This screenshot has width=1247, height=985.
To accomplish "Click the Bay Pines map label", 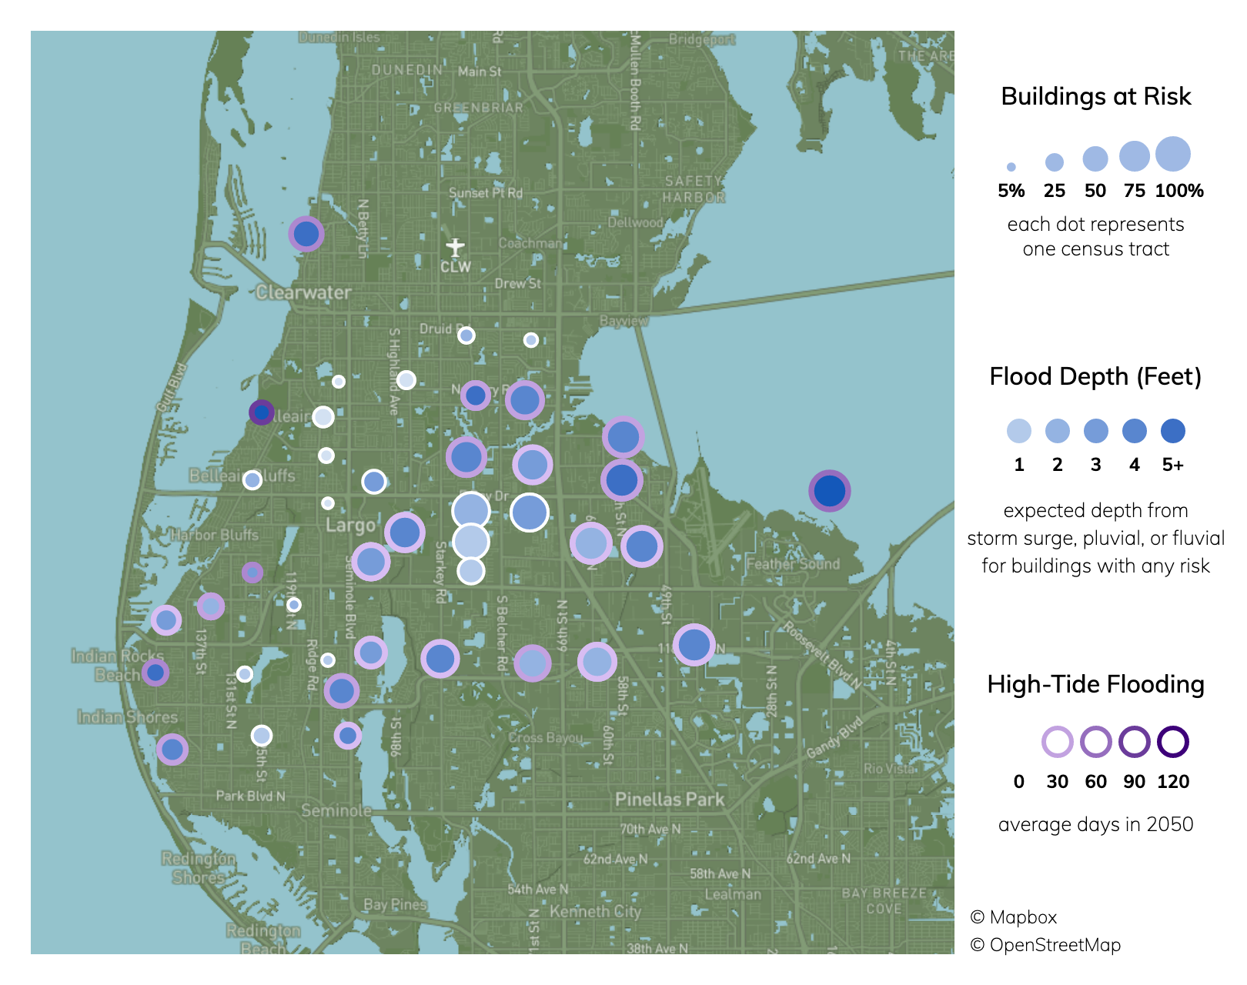I will point(395,905).
